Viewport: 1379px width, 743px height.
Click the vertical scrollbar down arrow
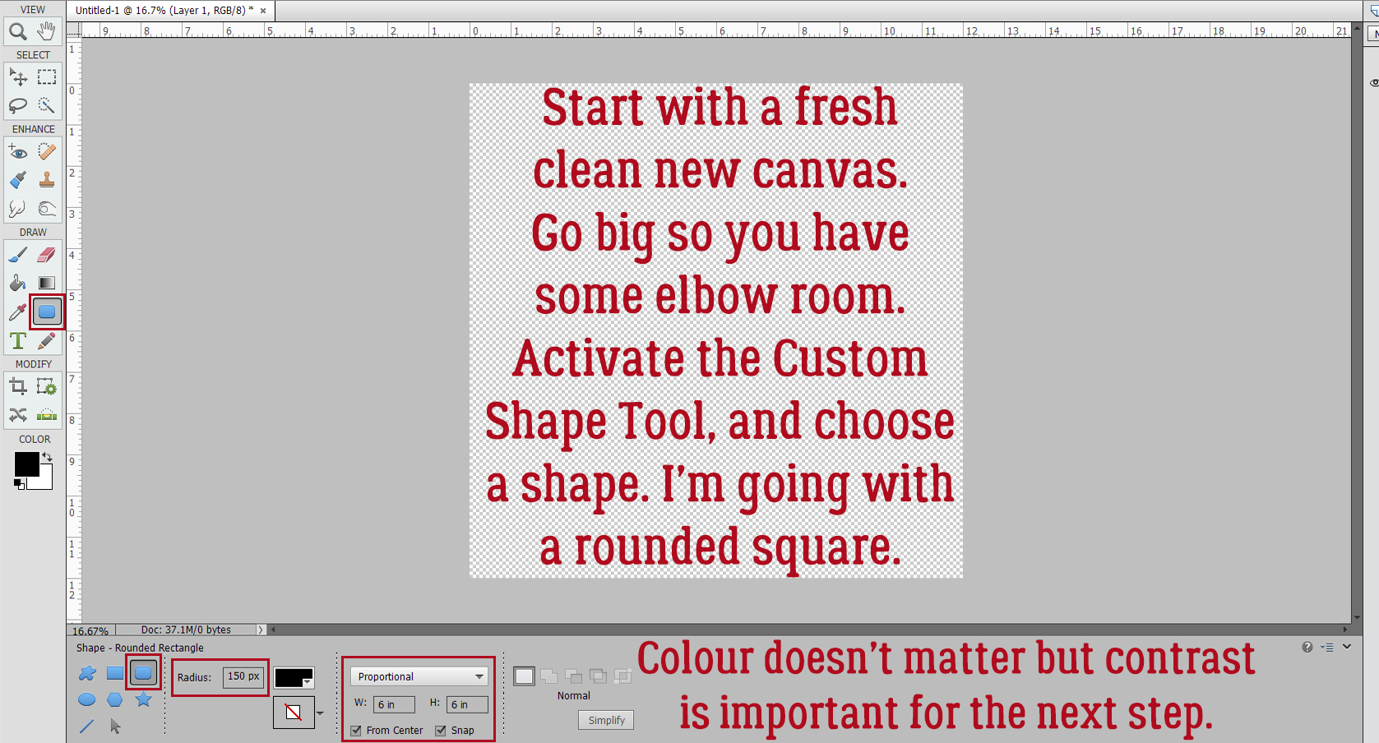(1357, 617)
